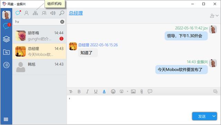
Task: Click the message 今天Mobox软件要发布了
Action: coord(182,70)
